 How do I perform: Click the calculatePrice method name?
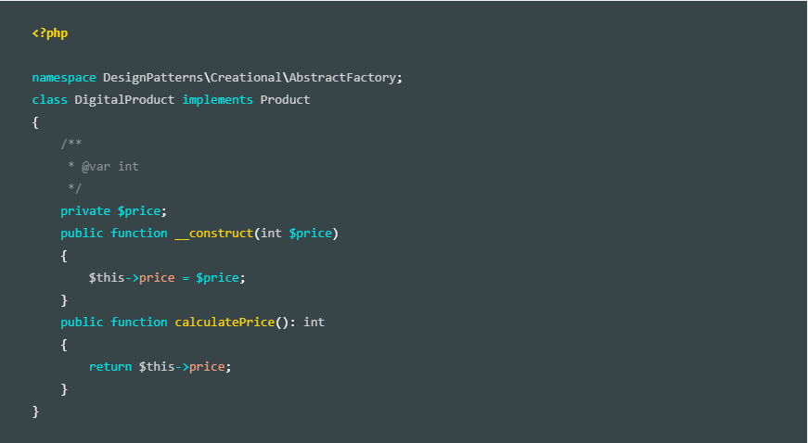pyautogui.click(x=224, y=323)
